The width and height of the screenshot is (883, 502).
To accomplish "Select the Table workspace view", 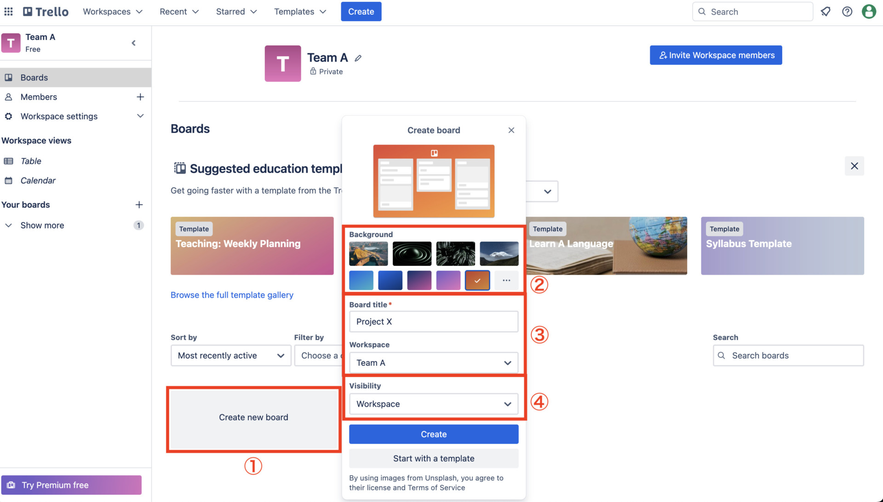I will pyautogui.click(x=30, y=161).
